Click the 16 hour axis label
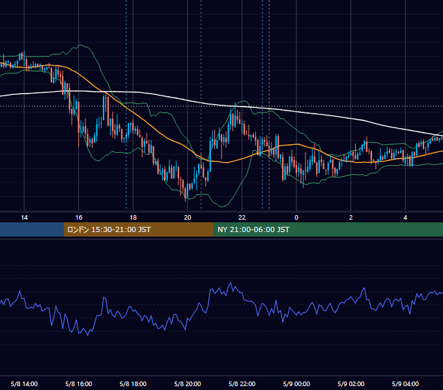443x390 pixels. tap(79, 218)
